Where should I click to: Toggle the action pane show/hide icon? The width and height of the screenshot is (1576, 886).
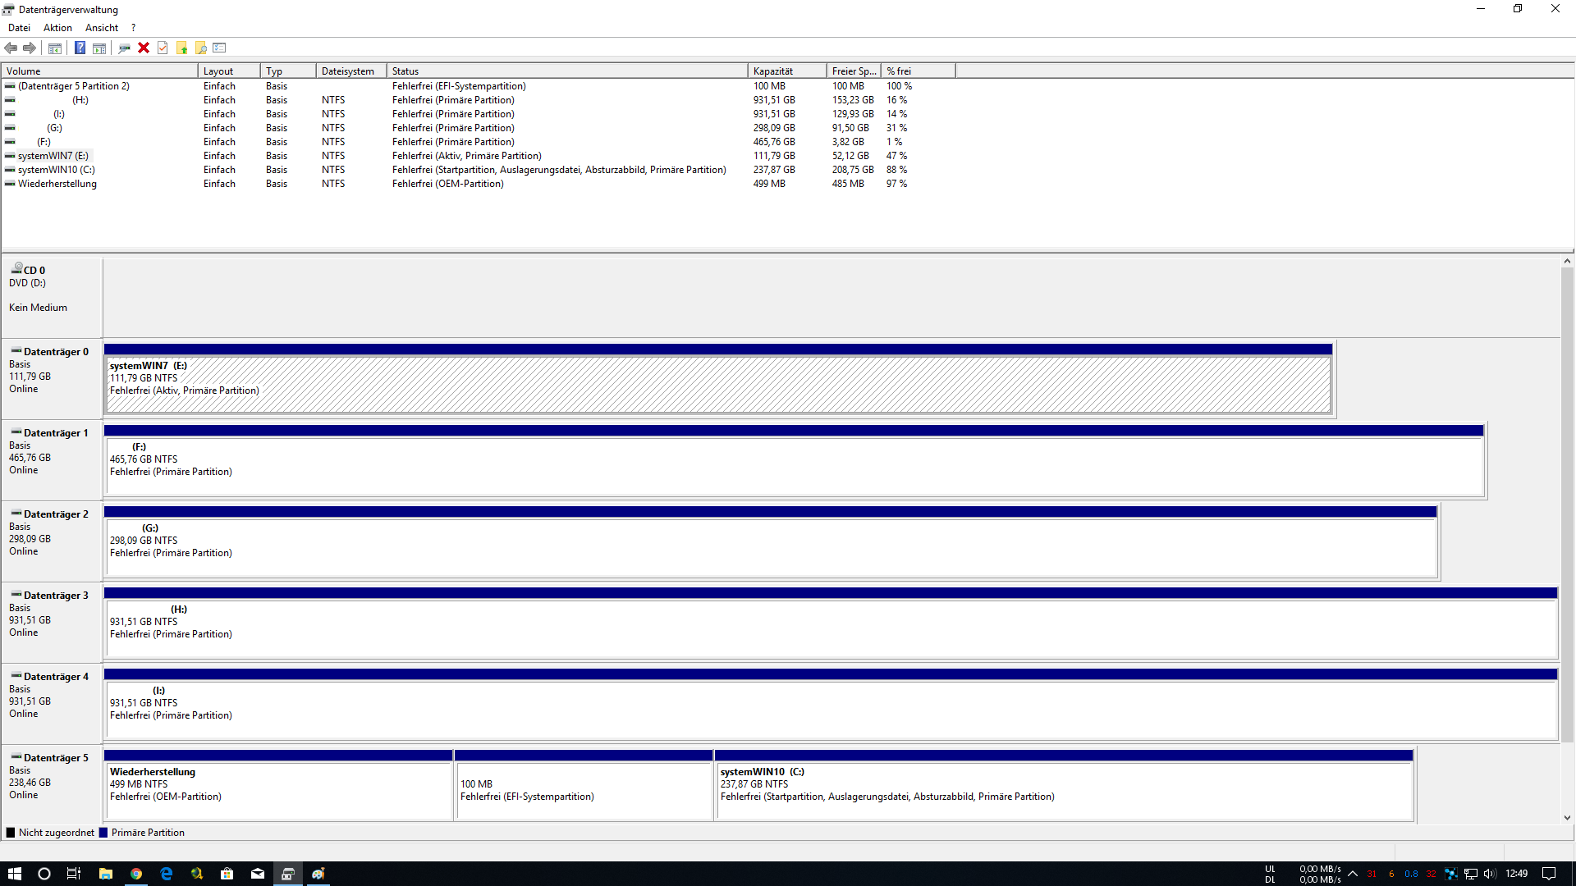(x=99, y=48)
